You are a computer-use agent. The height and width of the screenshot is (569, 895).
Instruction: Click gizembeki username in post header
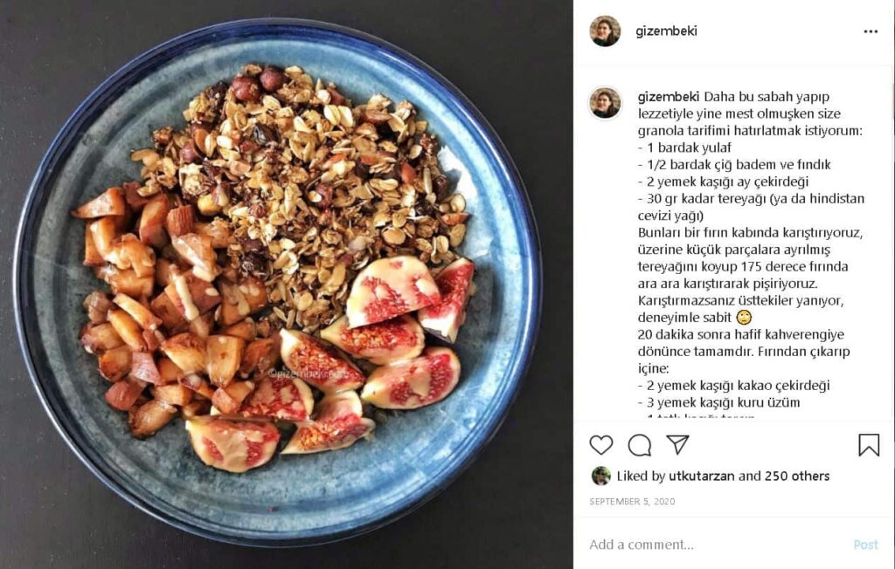pos(666,31)
